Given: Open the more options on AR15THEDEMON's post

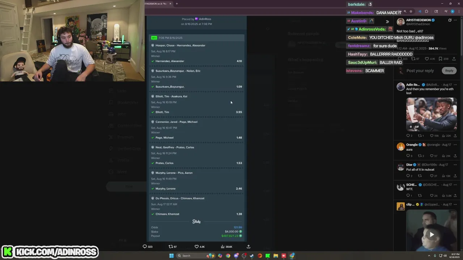Looking at the screenshot, I should click(x=455, y=20).
